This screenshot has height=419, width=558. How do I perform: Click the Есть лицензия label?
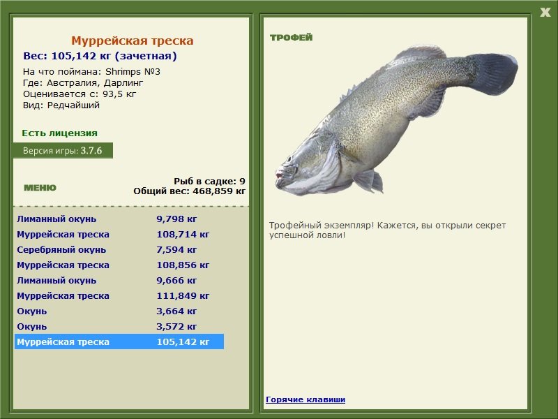(x=59, y=133)
